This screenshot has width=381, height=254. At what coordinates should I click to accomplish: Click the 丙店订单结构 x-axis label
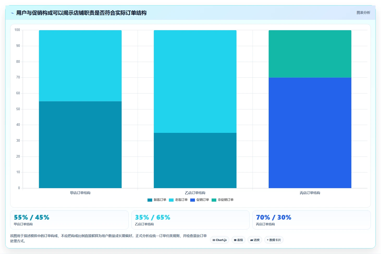click(310, 193)
